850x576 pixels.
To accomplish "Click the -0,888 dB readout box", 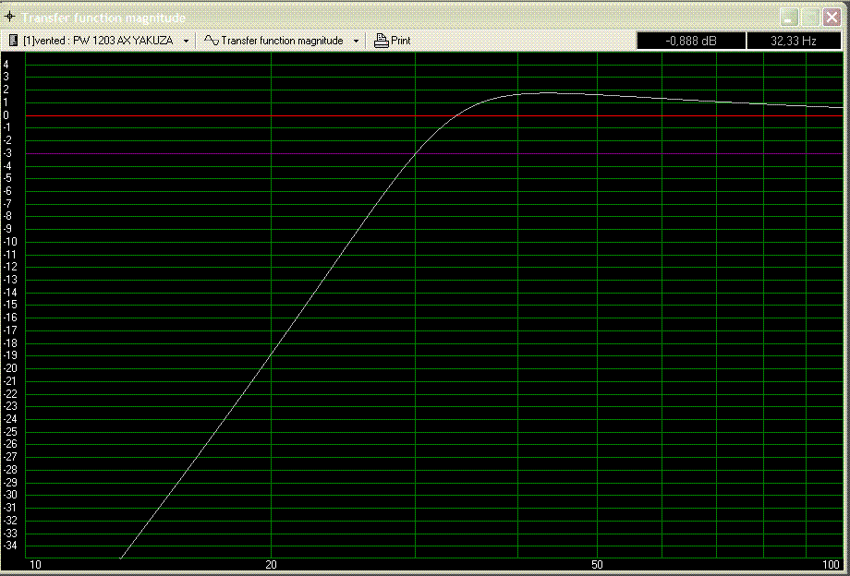I will click(690, 41).
